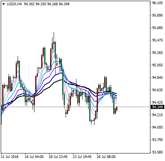Click the last red candlestick

[x=117, y=109]
